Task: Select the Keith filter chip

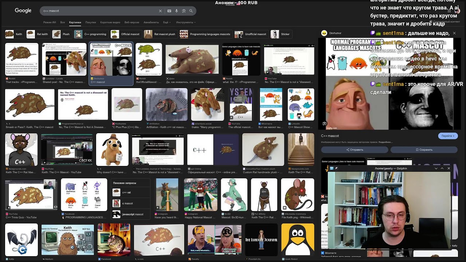Action: [x=14, y=34]
